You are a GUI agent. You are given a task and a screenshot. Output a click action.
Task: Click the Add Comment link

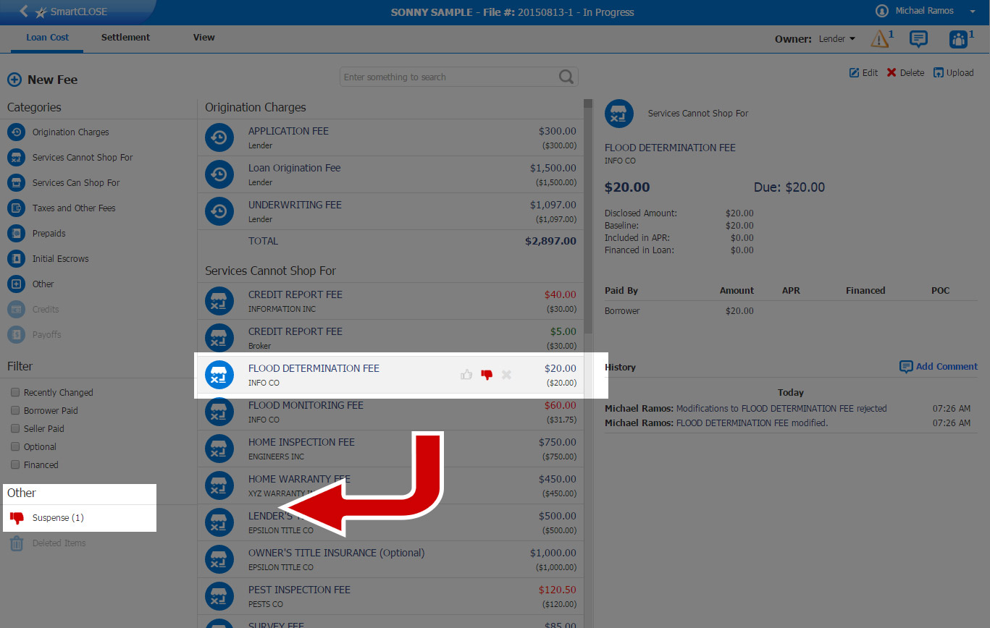pyautogui.click(x=939, y=367)
